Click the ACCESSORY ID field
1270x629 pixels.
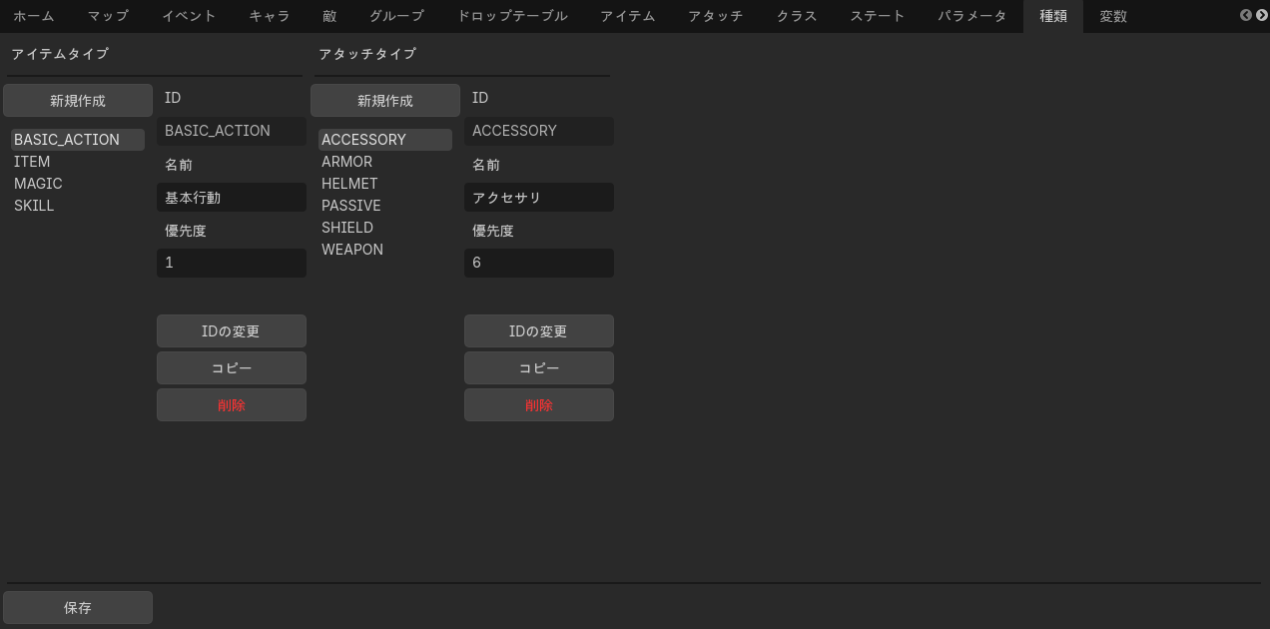pos(539,131)
